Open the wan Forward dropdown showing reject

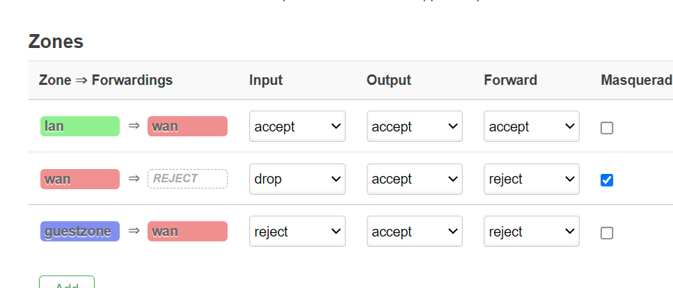coord(531,179)
